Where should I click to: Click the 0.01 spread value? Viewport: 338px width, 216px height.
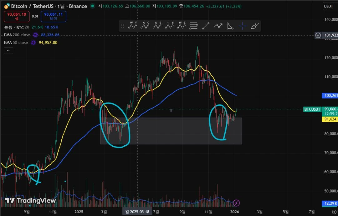tap(35, 16)
